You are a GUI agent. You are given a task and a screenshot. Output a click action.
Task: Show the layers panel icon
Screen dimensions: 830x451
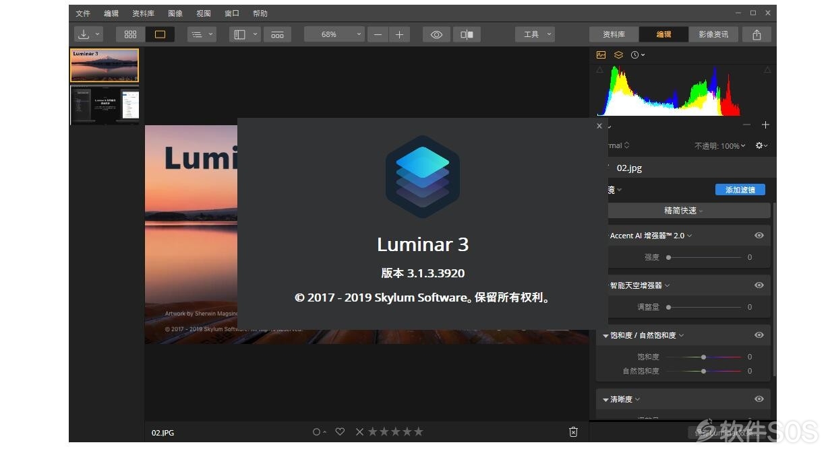[x=618, y=55]
